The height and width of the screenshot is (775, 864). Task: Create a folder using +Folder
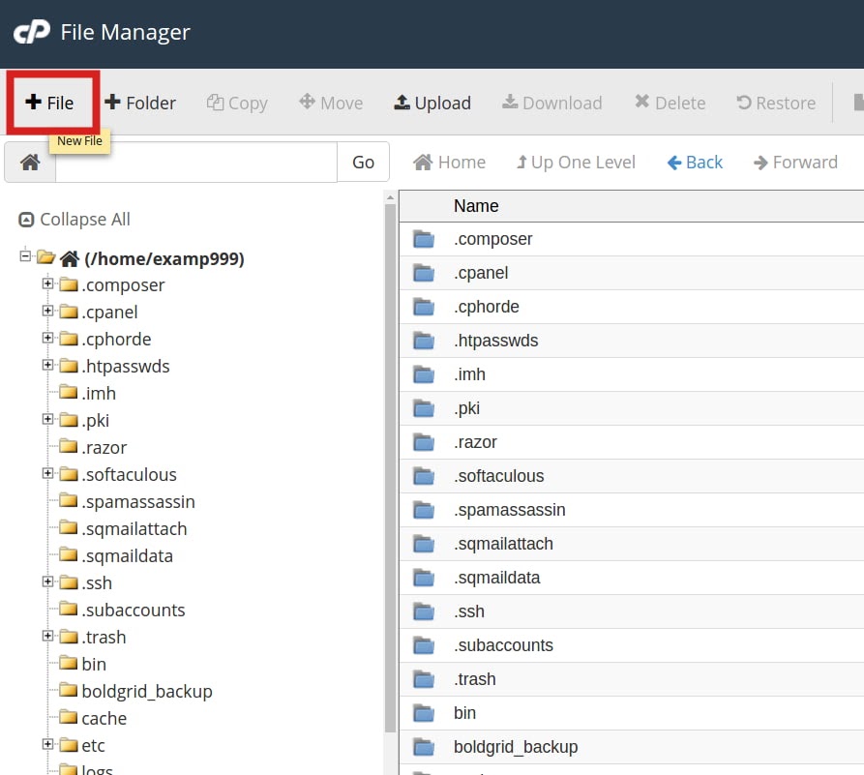click(x=140, y=102)
